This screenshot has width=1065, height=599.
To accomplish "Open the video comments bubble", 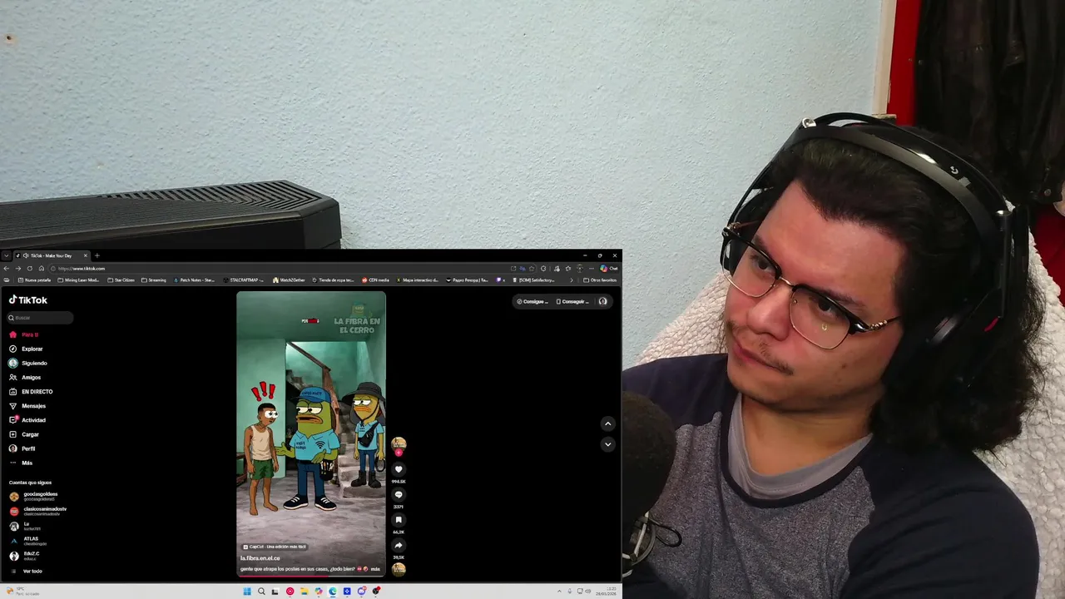I will point(399,494).
